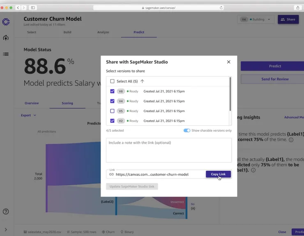Check the Select All (5) checkbox
This screenshot has height=236, width=304.
pos(112,81)
